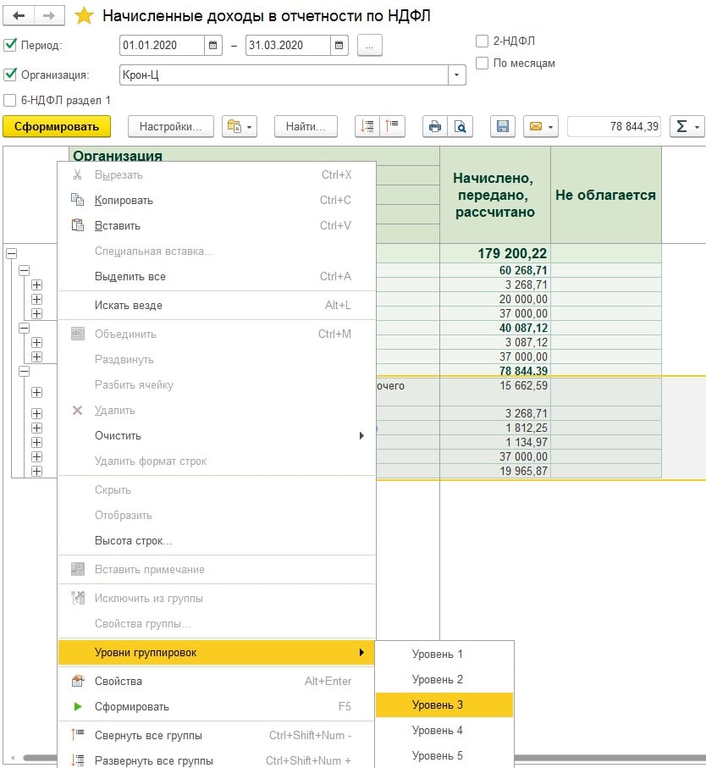Click the save diskette icon

coord(502,127)
